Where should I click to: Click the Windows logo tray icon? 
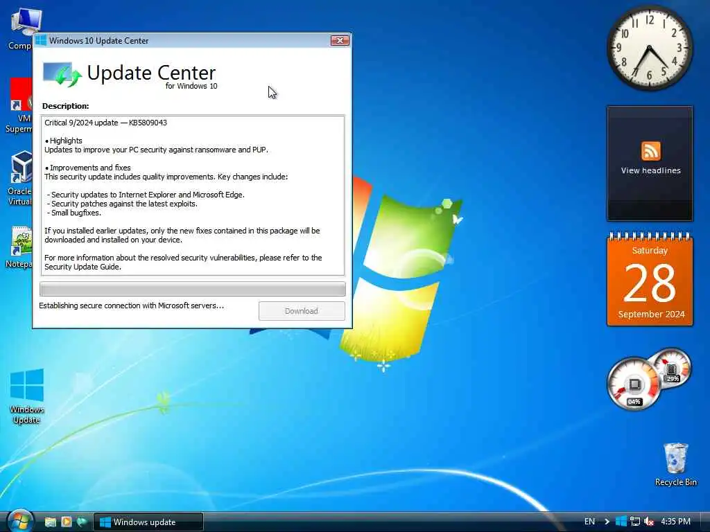pos(621,522)
